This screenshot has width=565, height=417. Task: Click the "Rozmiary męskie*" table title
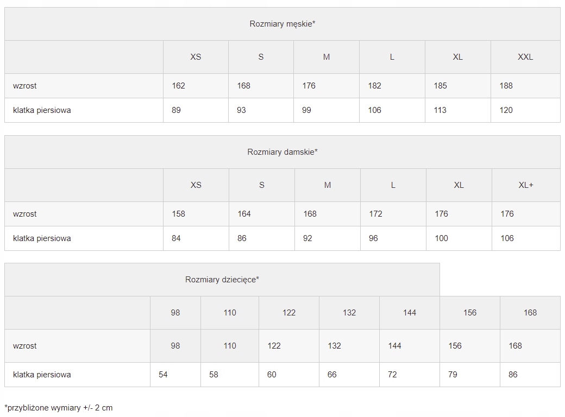tap(282, 24)
